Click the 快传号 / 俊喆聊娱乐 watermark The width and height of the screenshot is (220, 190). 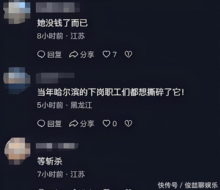[x=188, y=185]
